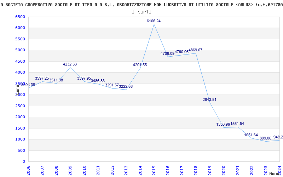The width and height of the screenshot is (283, 177).
Task: Select the 2013 x-axis year label
Action: coord(126,170)
